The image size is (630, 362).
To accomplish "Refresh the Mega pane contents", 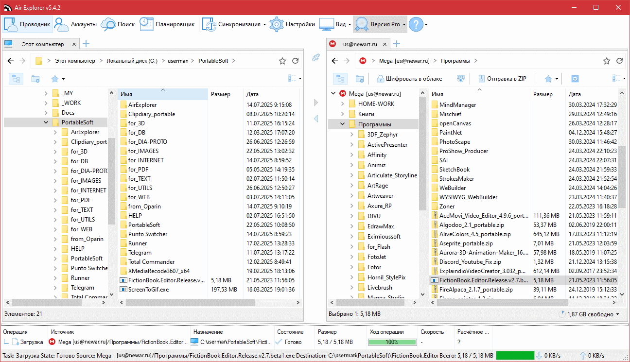I will pyautogui.click(x=619, y=61).
